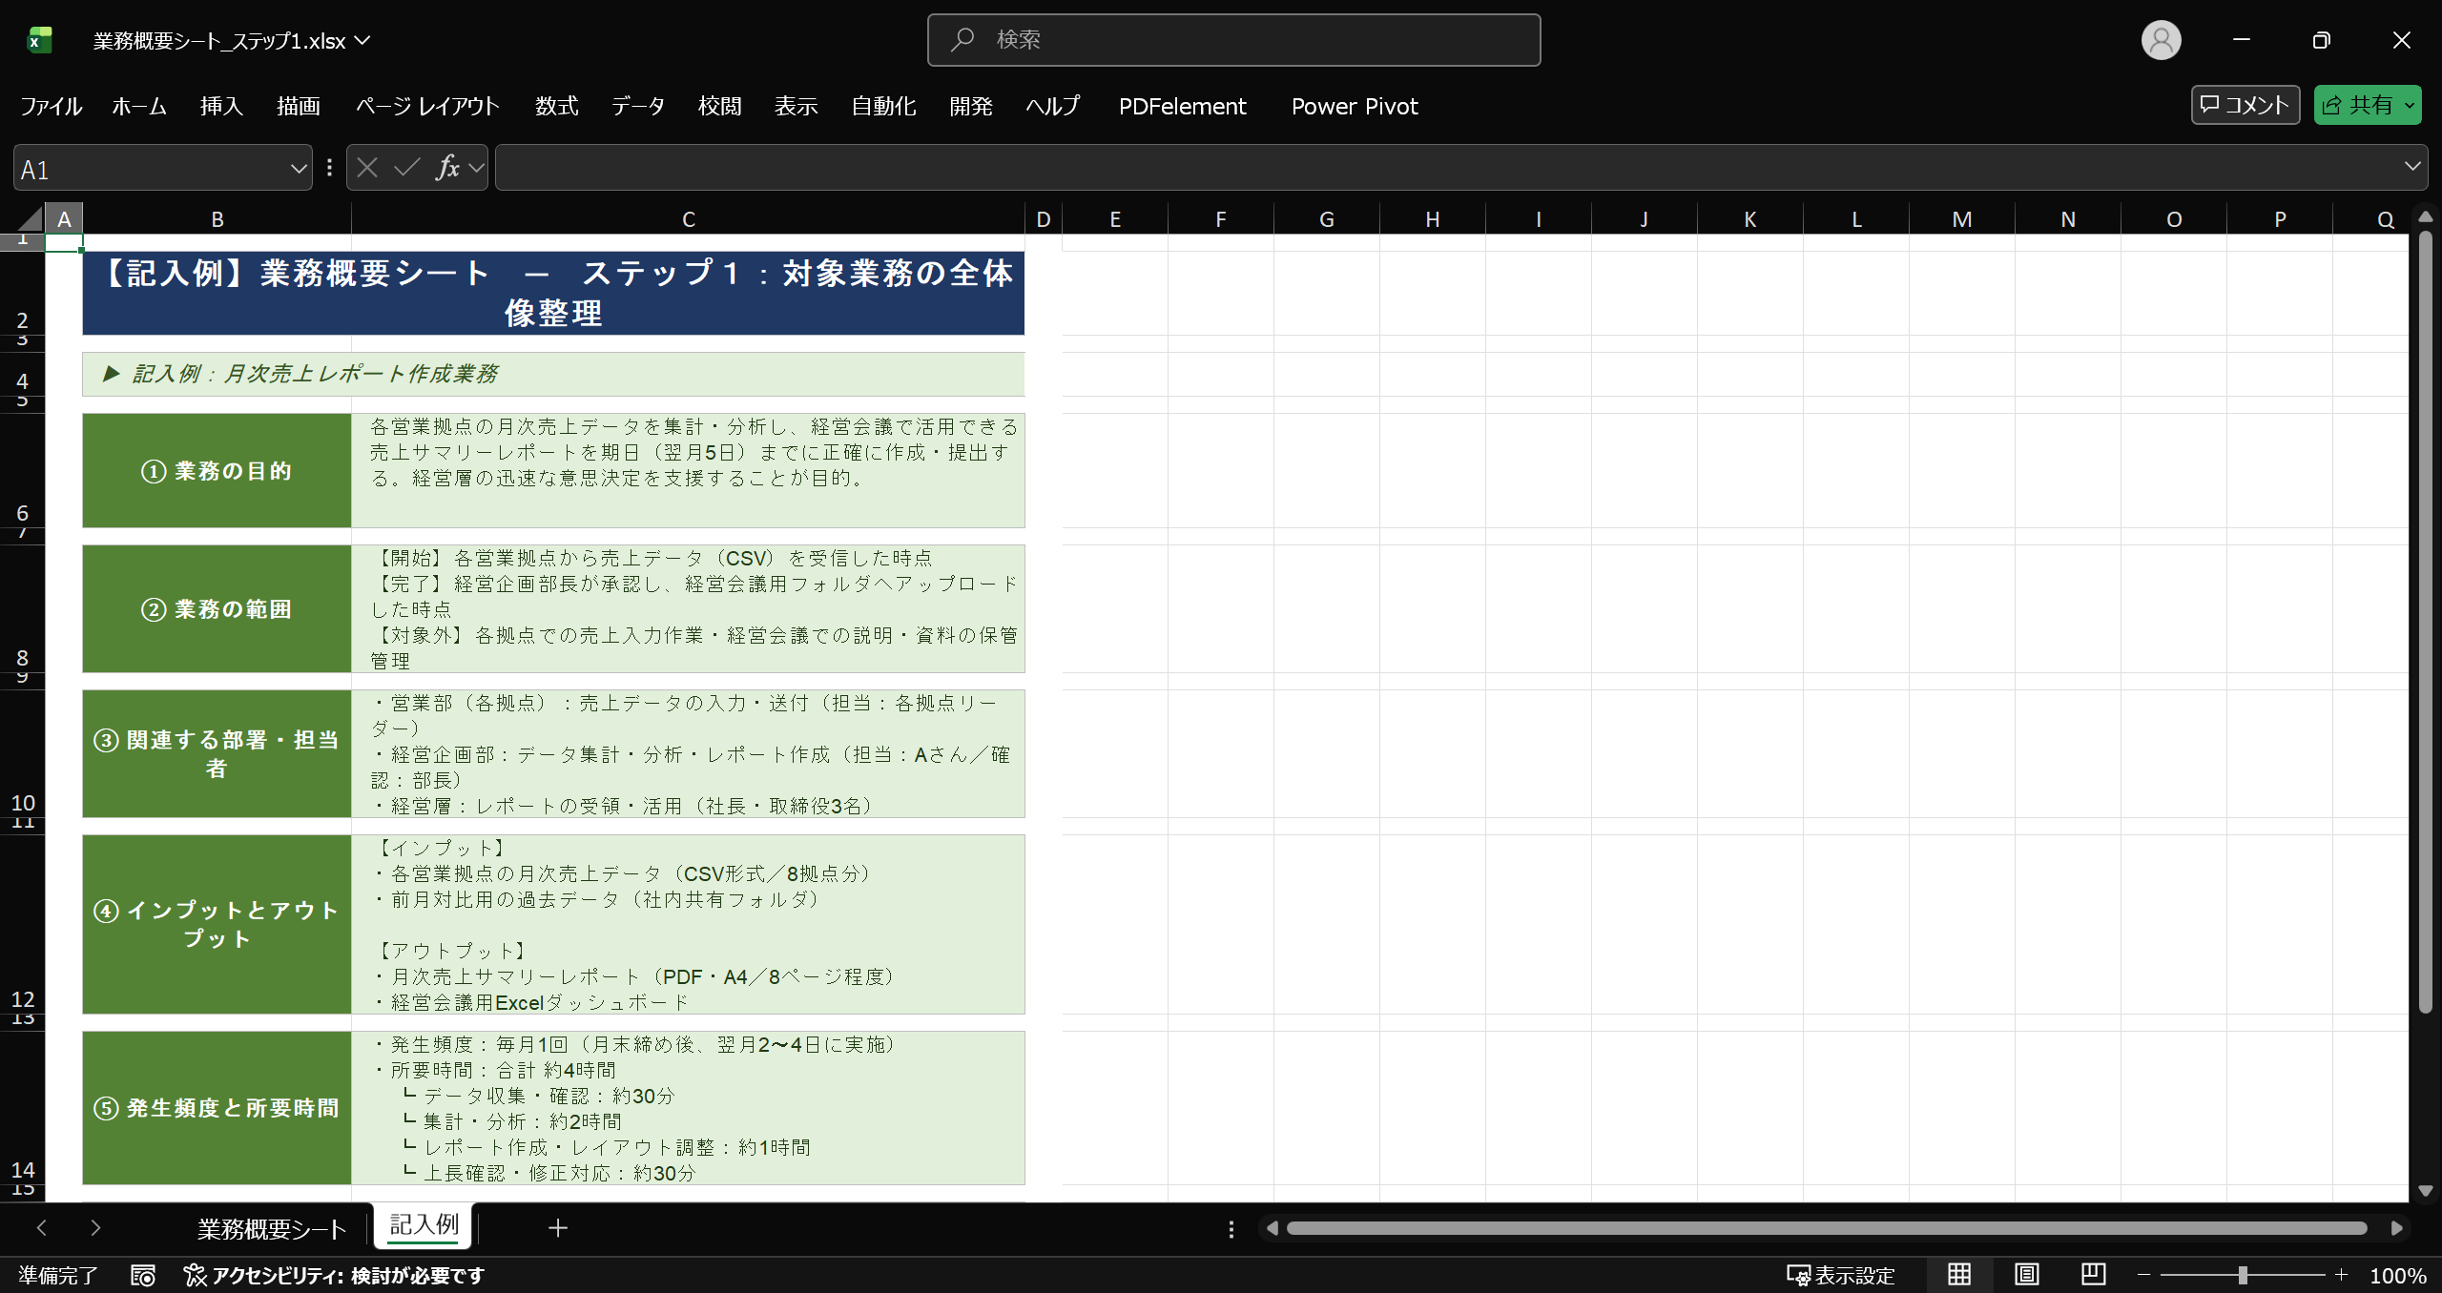Click the macro recording icon in status bar
Screen dimensions: 2442x1293
pos(143,1275)
